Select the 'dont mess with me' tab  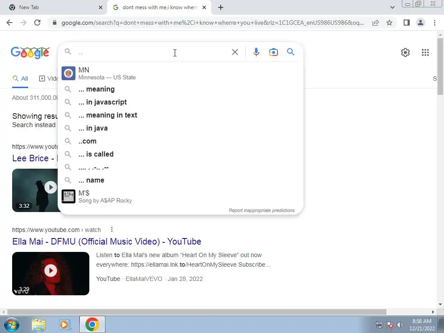pyautogui.click(x=160, y=7)
